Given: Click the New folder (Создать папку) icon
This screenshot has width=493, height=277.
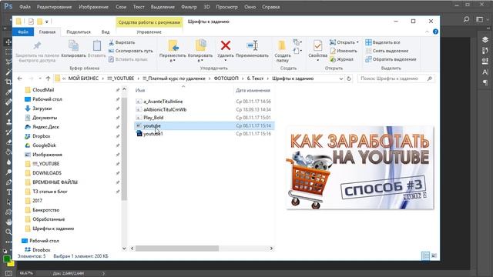Looking at the screenshot, I should (282, 46).
